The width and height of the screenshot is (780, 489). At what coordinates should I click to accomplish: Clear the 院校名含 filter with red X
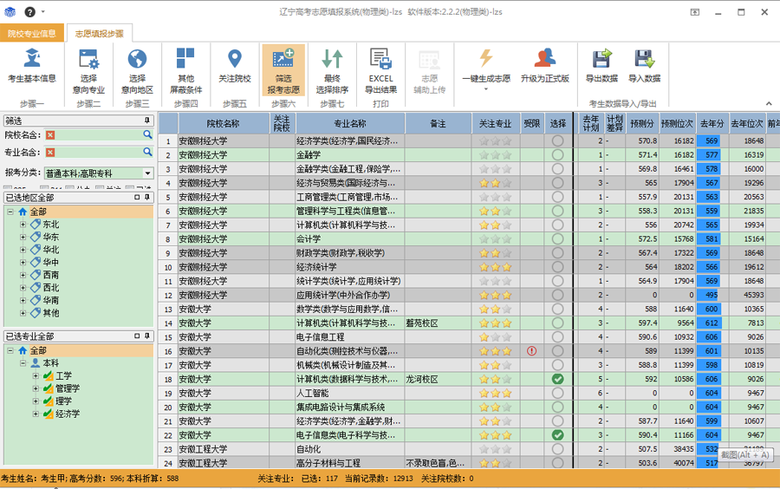pos(50,134)
